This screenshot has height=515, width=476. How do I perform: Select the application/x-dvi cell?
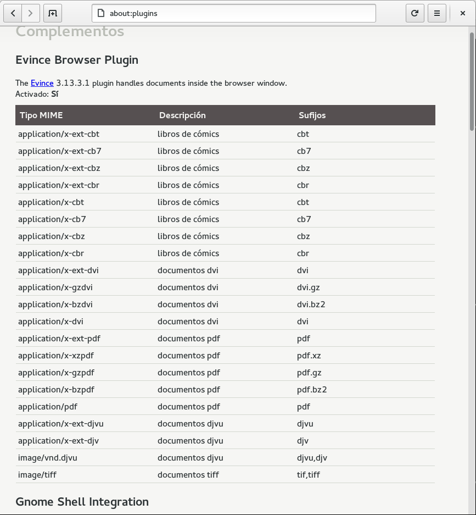tap(51, 322)
